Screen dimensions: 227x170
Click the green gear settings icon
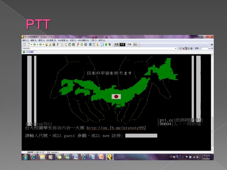coord(82,44)
